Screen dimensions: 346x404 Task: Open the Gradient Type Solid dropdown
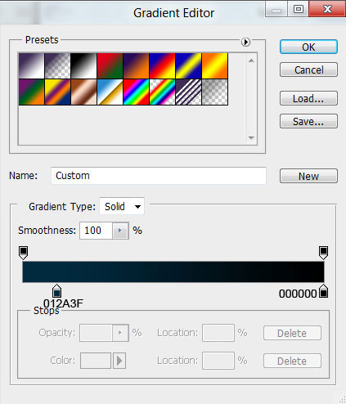pyautogui.click(x=122, y=206)
